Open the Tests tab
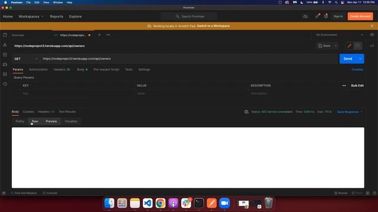Viewport: 378px width, 212px height. 129,69
